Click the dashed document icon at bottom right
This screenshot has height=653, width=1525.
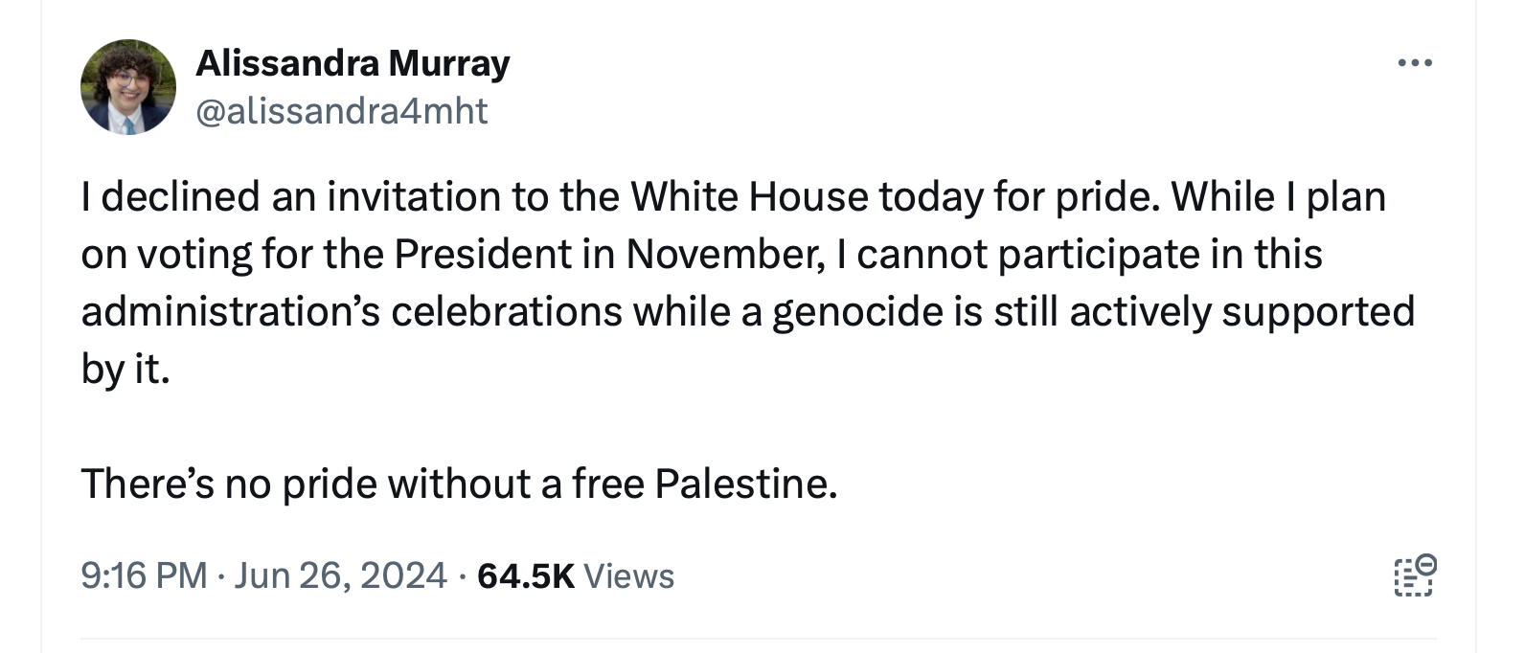tap(1415, 575)
